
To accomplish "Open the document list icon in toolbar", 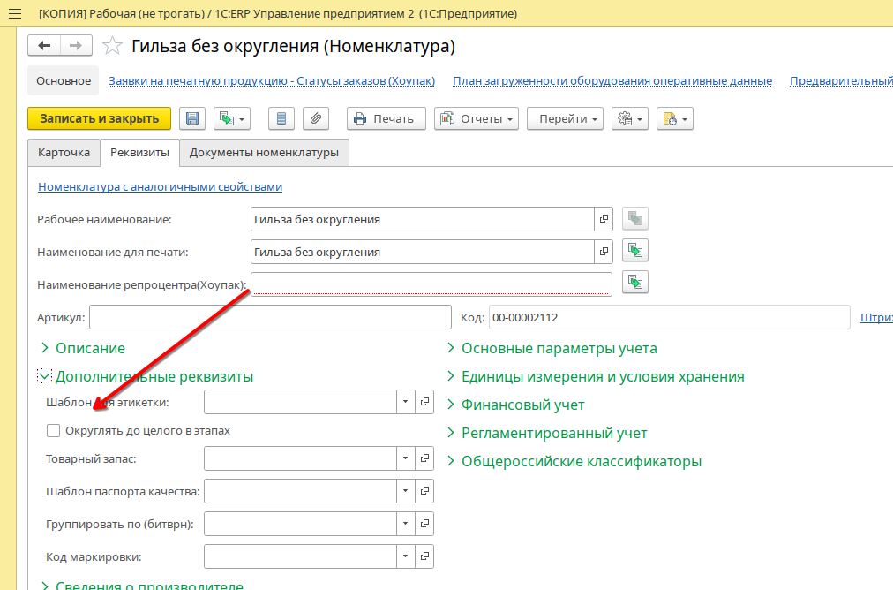I will [x=281, y=119].
